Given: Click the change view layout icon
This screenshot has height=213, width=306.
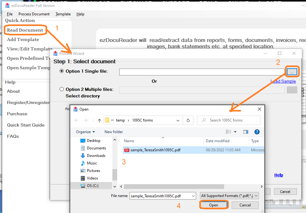Looking at the screenshot, I should (229, 132).
